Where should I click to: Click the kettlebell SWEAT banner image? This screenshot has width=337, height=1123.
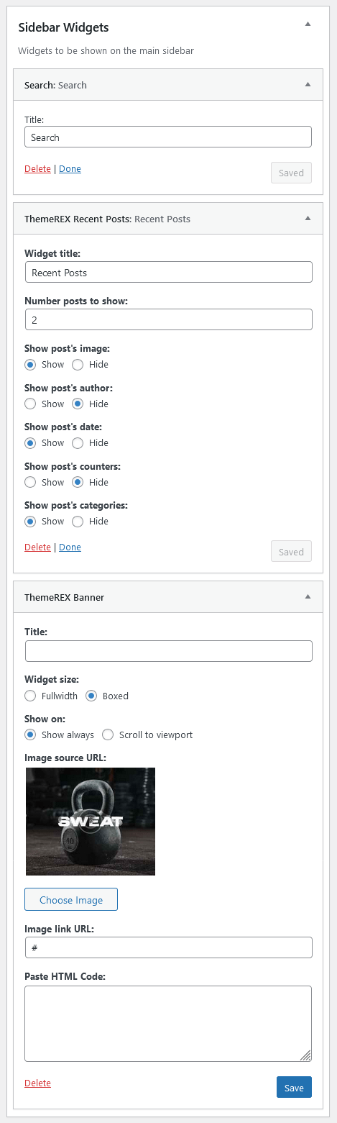pos(91,822)
